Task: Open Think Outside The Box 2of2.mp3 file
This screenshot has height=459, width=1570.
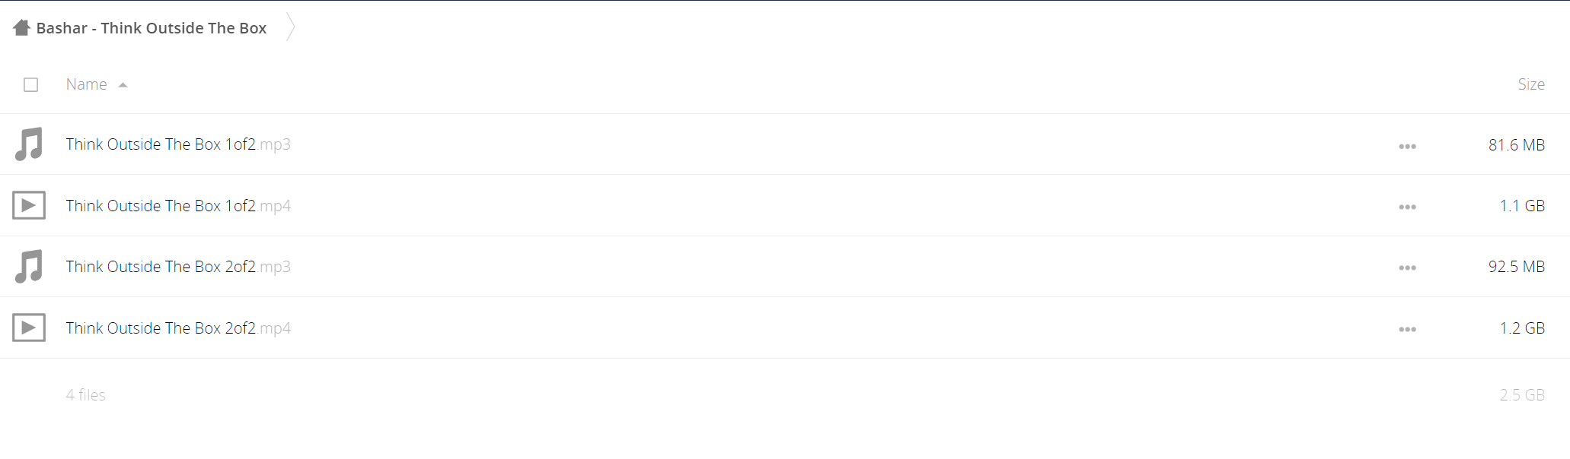Action: click(178, 267)
